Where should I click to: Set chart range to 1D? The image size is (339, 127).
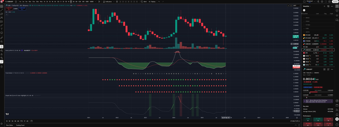[x=7, y=121]
